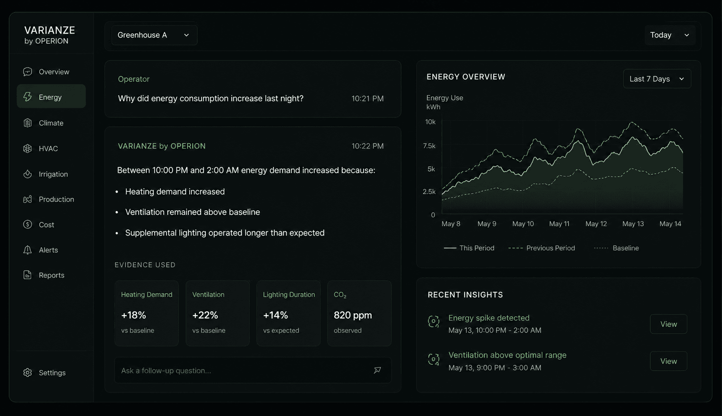Click the HVAC sidebar icon
Screen dimensions: 722x416
click(x=28, y=149)
